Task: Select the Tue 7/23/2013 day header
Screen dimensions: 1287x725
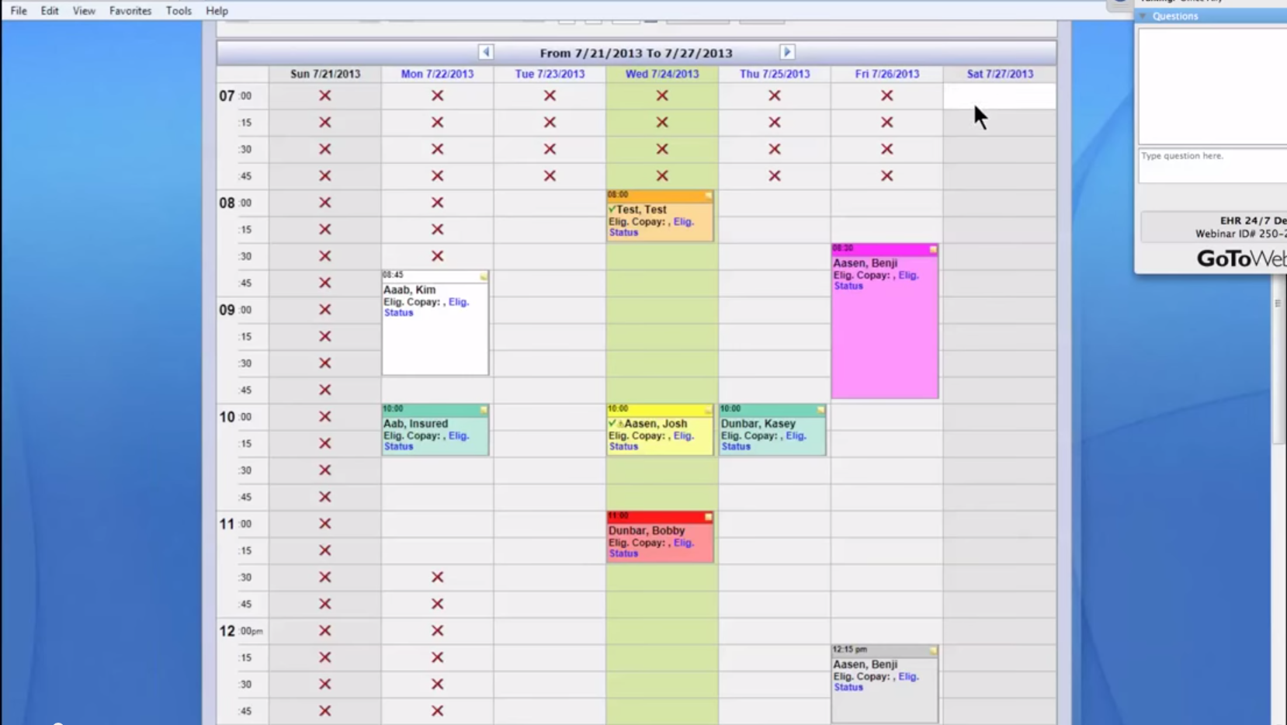Action: 550,74
